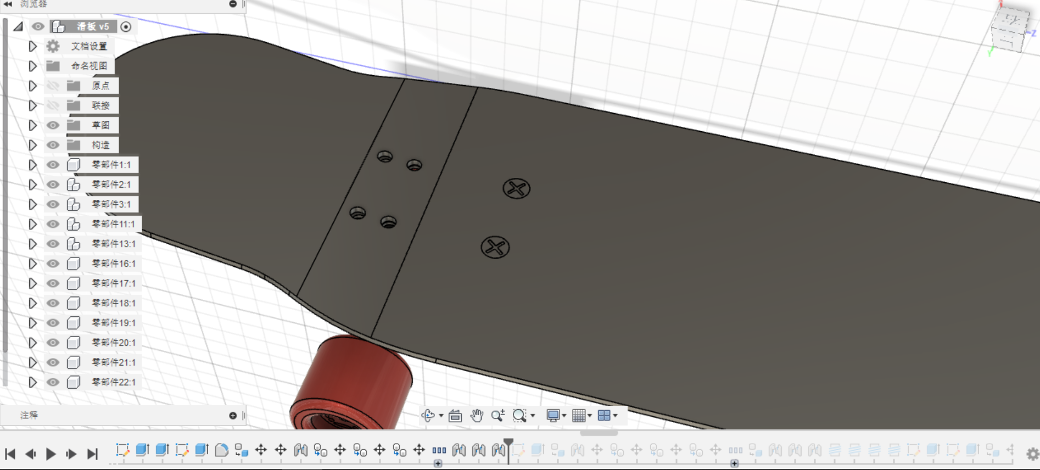Select the Pan hand tool
This screenshot has height=470, width=1040.
tap(477, 416)
